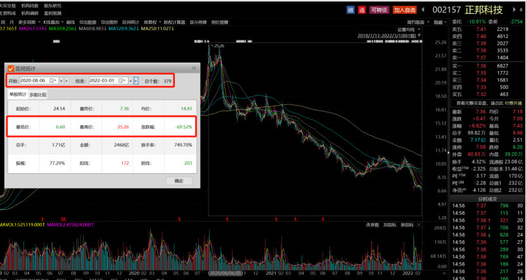
Task: Open the 大宗交易 menu item
Action: pyautogui.click(x=8, y=6)
